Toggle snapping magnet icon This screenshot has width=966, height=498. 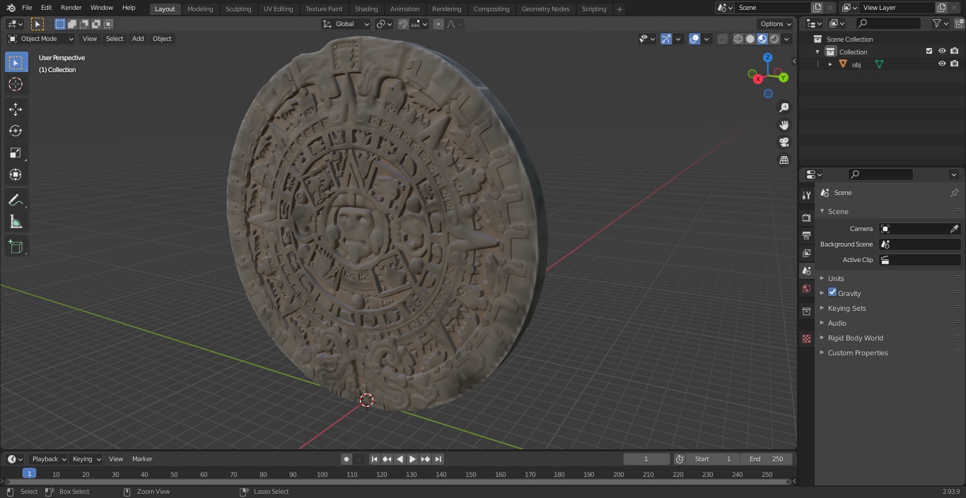403,24
